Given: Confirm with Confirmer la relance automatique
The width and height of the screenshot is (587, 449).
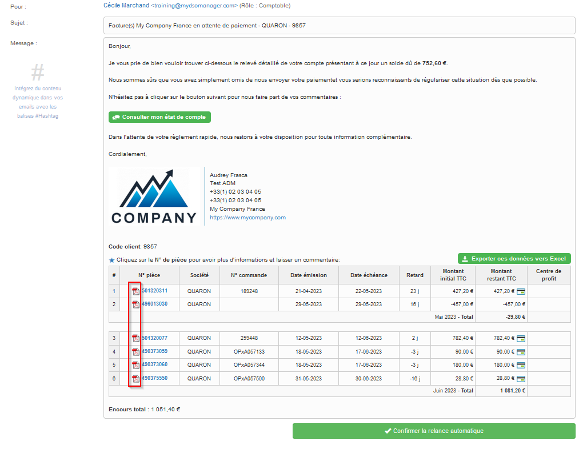Looking at the screenshot, I should click(x=434, y=431).
